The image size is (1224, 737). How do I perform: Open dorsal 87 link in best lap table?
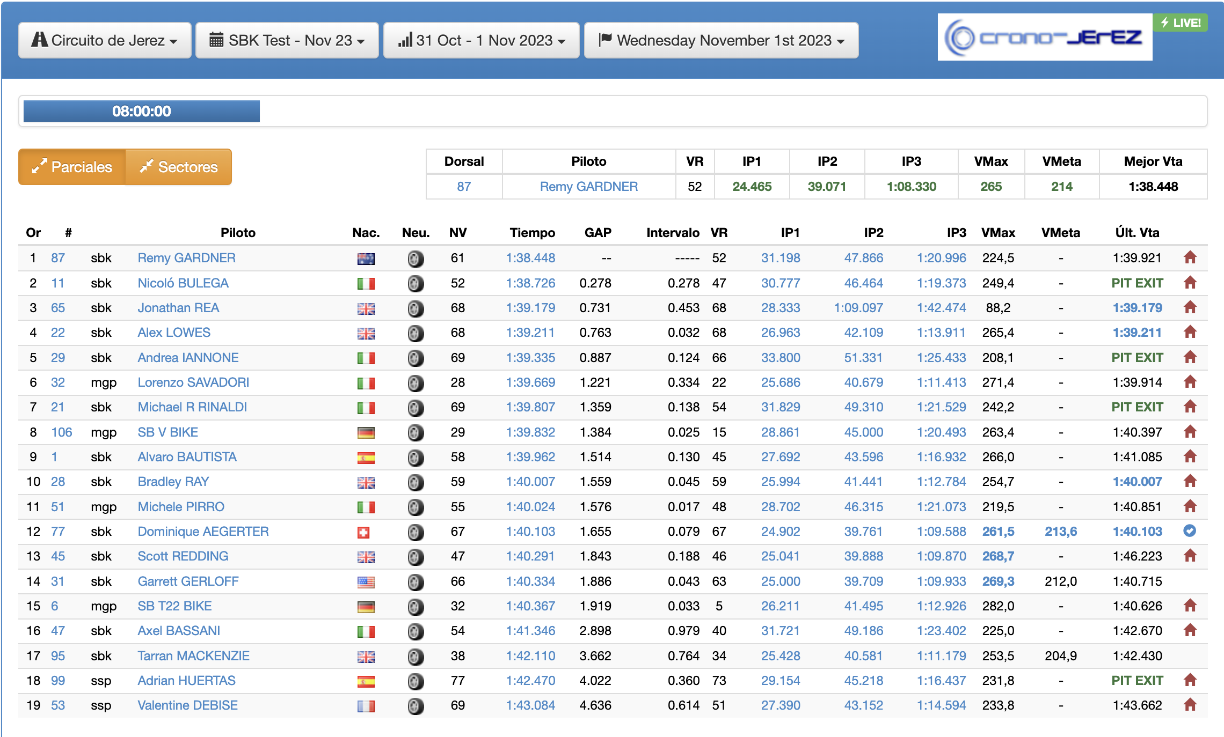click(464, 187)
